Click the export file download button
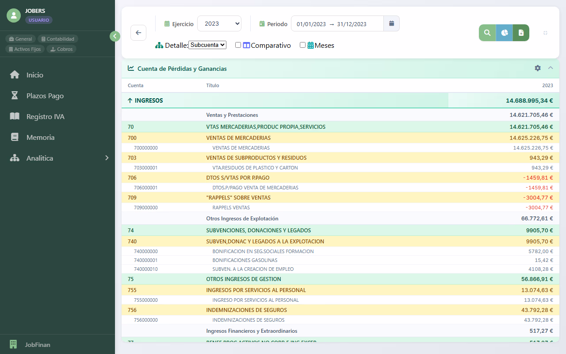 (521, 33)
